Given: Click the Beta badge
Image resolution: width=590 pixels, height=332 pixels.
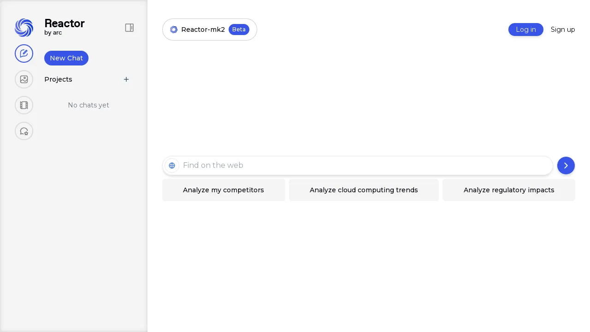Looking at the screenshot, I should pyautogui.click(x=239, y=30).
